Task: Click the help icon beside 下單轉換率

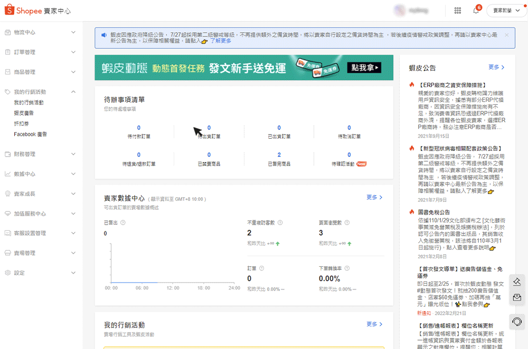Action: 347,268
